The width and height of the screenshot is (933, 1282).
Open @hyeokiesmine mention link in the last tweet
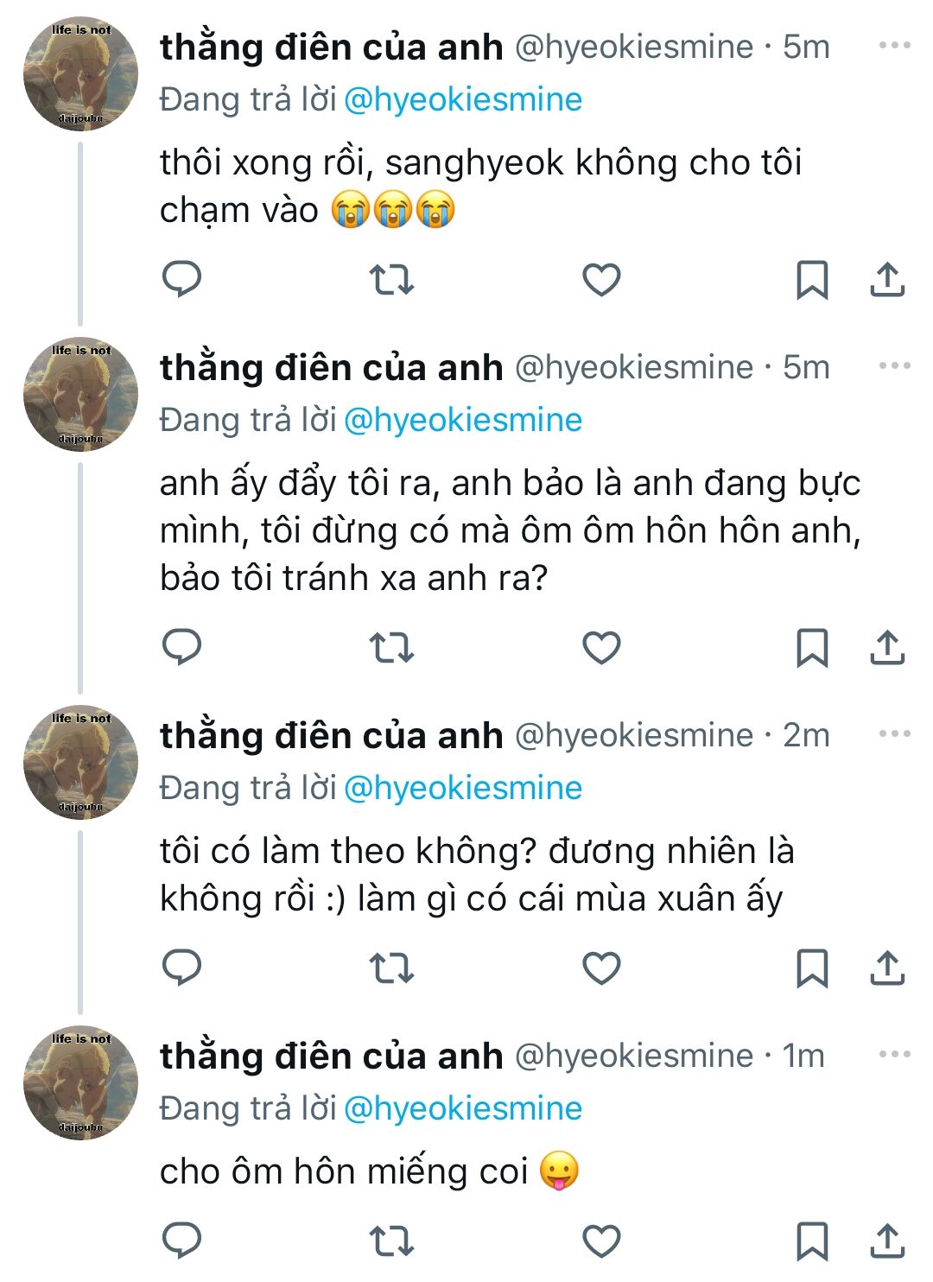click(x=463, y=1108)
